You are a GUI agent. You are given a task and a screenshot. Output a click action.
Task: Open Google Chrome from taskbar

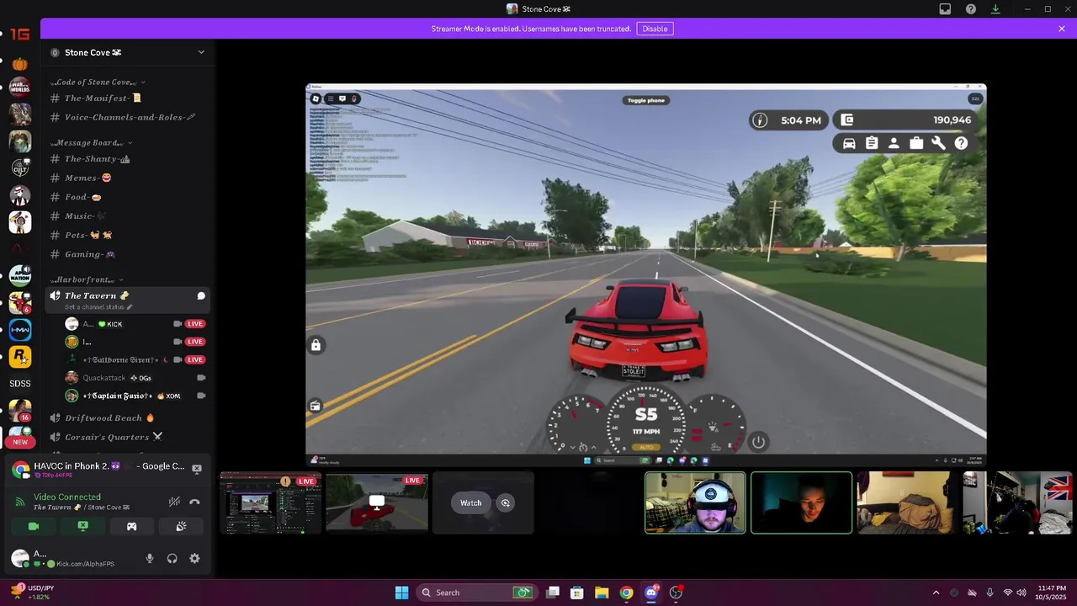(626, 593)
